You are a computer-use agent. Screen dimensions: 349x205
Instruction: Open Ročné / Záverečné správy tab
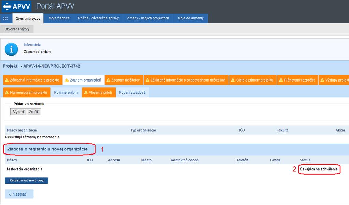98,18
